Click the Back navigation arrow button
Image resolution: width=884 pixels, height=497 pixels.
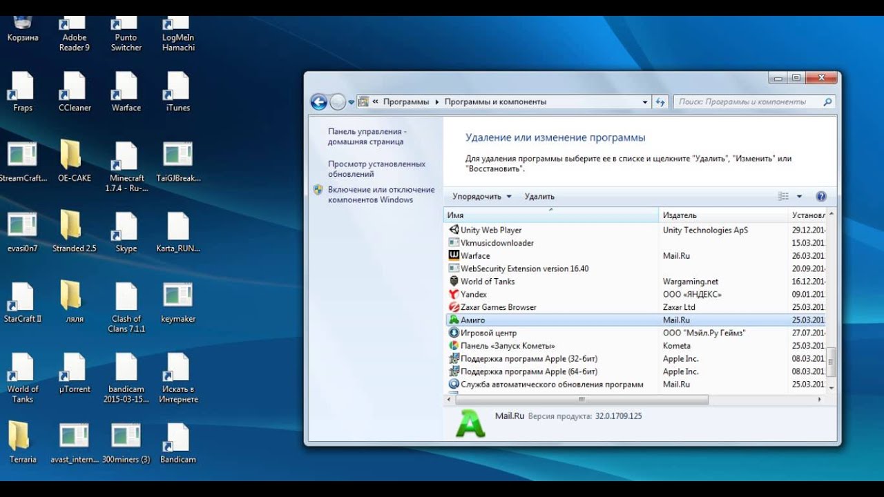[318, 102]
